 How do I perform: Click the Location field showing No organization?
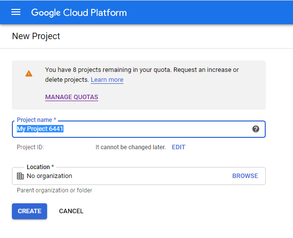[139, 176]
